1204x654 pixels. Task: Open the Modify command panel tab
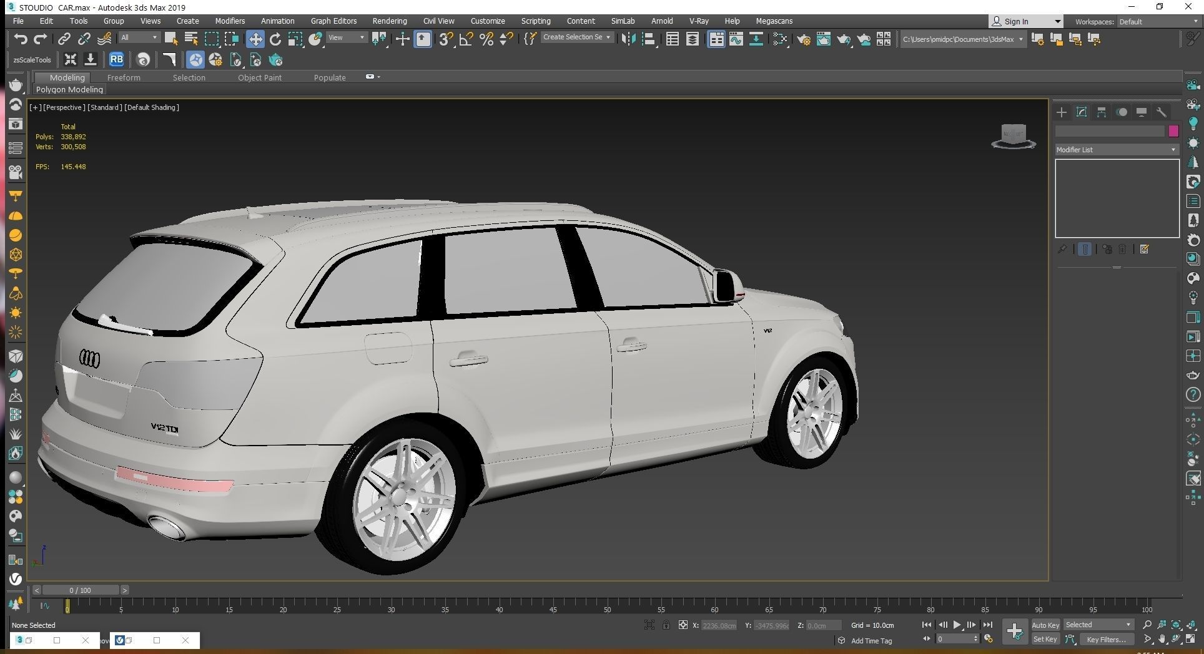pos(1082,112)
